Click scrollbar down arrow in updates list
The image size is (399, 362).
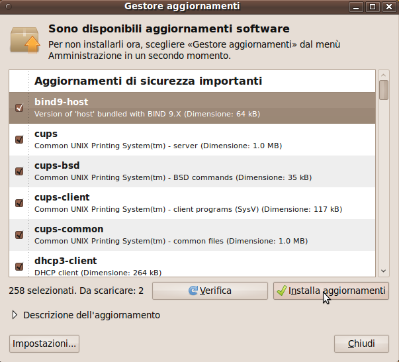(x=384, y=271)
